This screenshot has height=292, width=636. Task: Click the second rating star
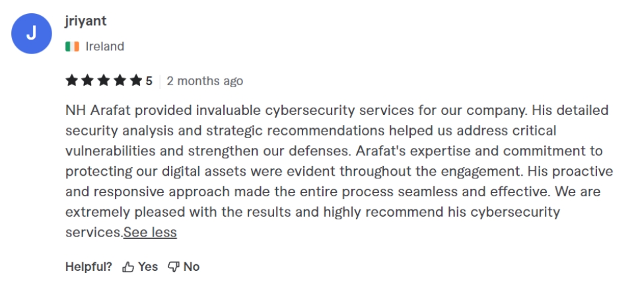pos(87,81)
